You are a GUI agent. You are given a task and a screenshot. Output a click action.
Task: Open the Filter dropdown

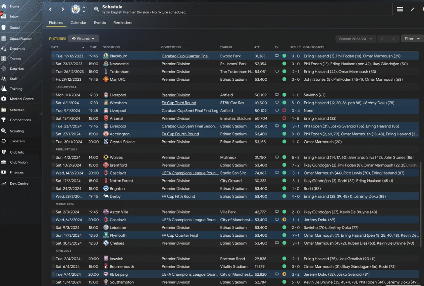click(412, 39)
